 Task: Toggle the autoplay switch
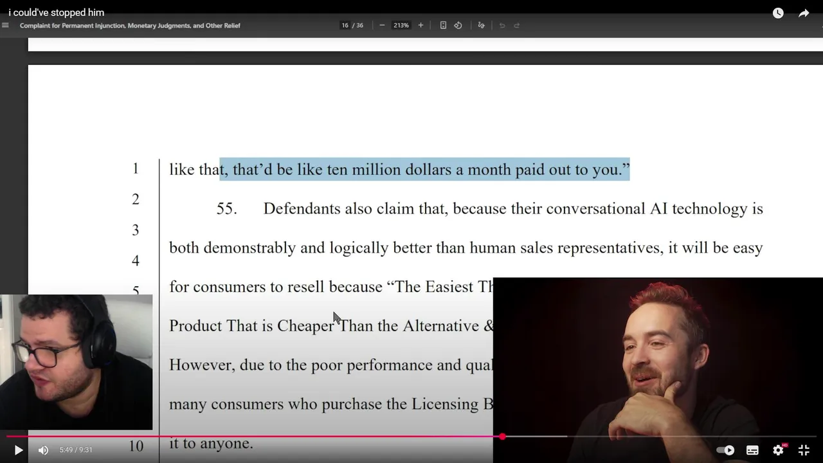tap(725, 450)
